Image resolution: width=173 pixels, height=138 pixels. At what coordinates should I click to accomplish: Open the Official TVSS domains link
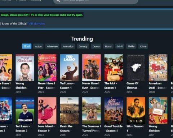click(x=36, y=24)
